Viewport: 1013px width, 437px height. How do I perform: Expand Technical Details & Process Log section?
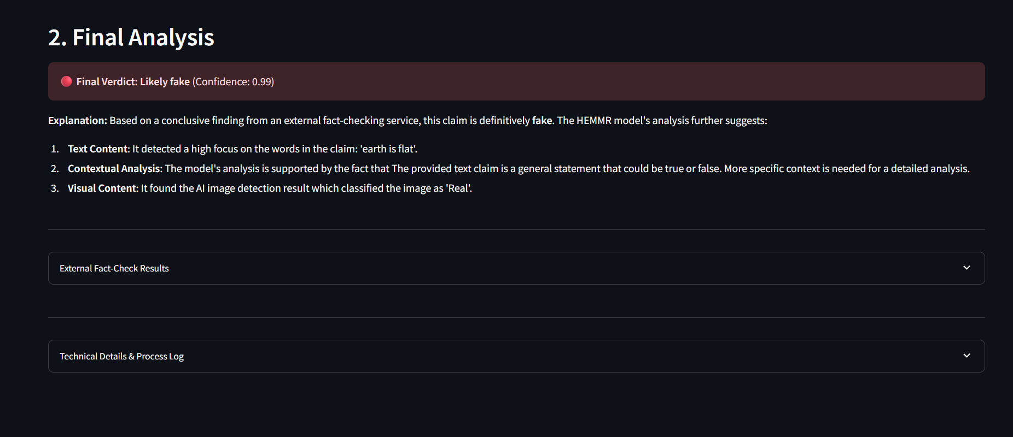(x=516, y=356)
